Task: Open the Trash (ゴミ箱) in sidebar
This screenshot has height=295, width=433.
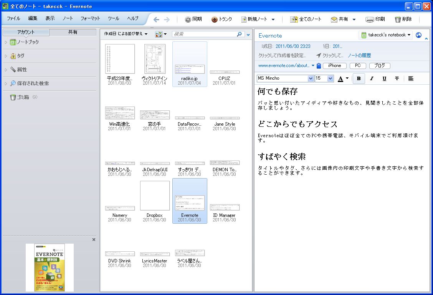Action: click(x=23, y=97)
